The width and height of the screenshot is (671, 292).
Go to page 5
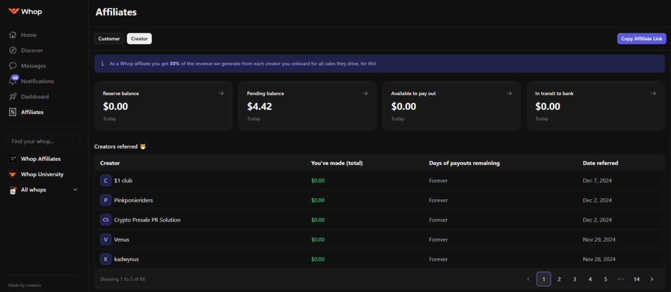[606, 279]
